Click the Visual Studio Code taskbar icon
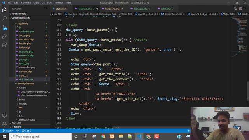This screenshot has height=140, width=249. point(139,136)
